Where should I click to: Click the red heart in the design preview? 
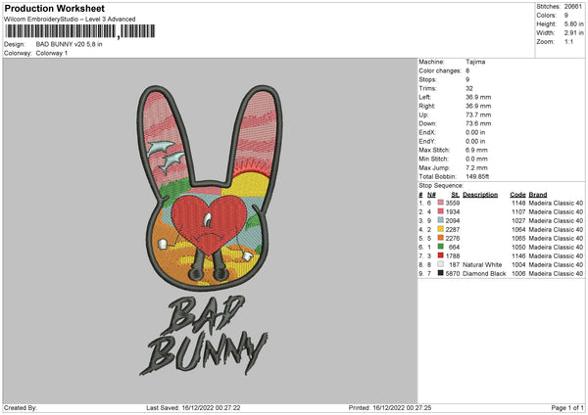209,224
